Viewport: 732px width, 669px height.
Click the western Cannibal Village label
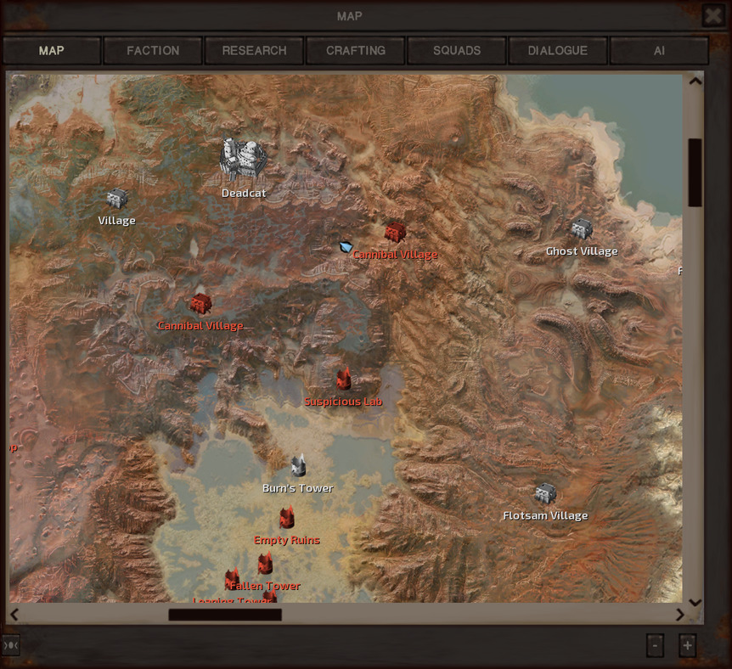[200, 326]
